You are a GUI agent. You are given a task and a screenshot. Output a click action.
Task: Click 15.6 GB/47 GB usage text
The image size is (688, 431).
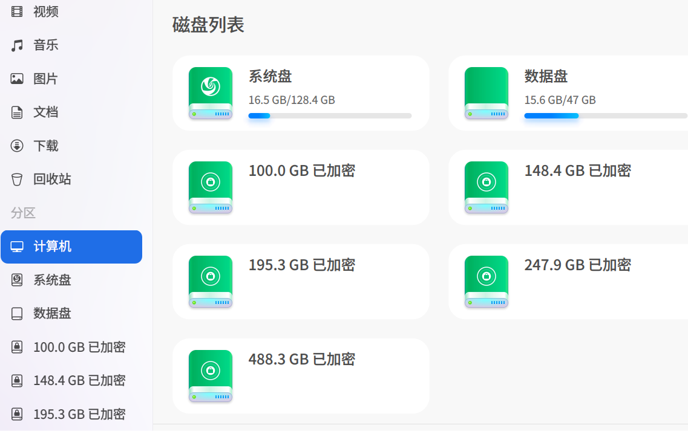(560, 100)
